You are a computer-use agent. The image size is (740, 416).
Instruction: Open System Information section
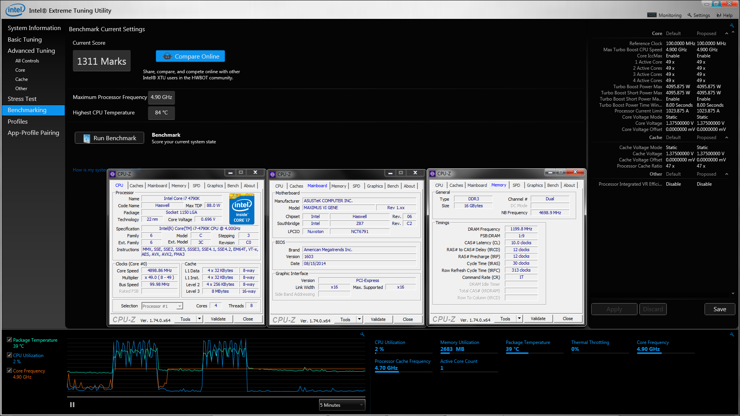pos(34,28)
